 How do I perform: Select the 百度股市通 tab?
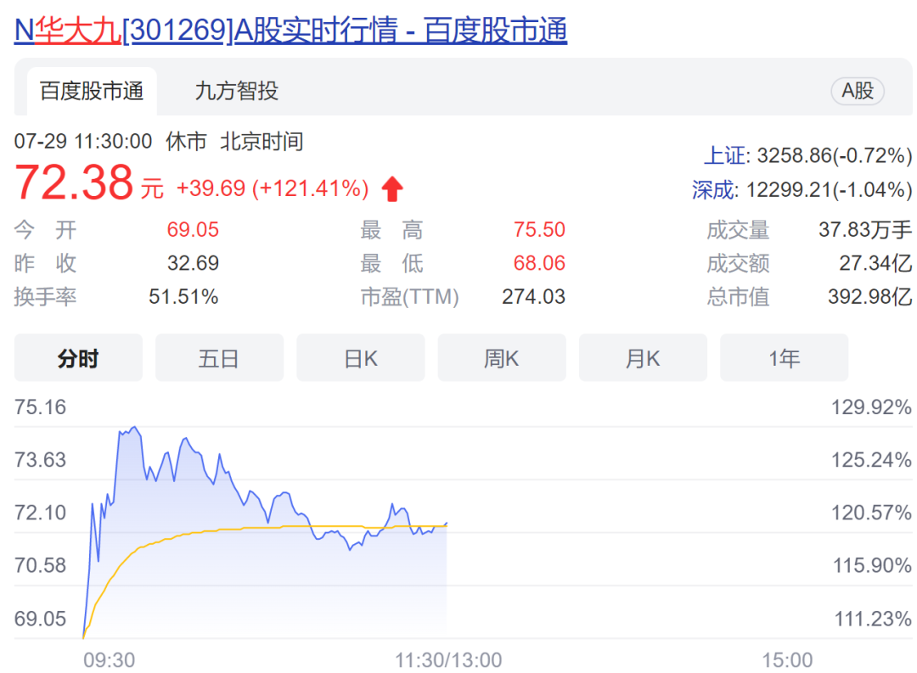tap(90, 87)
